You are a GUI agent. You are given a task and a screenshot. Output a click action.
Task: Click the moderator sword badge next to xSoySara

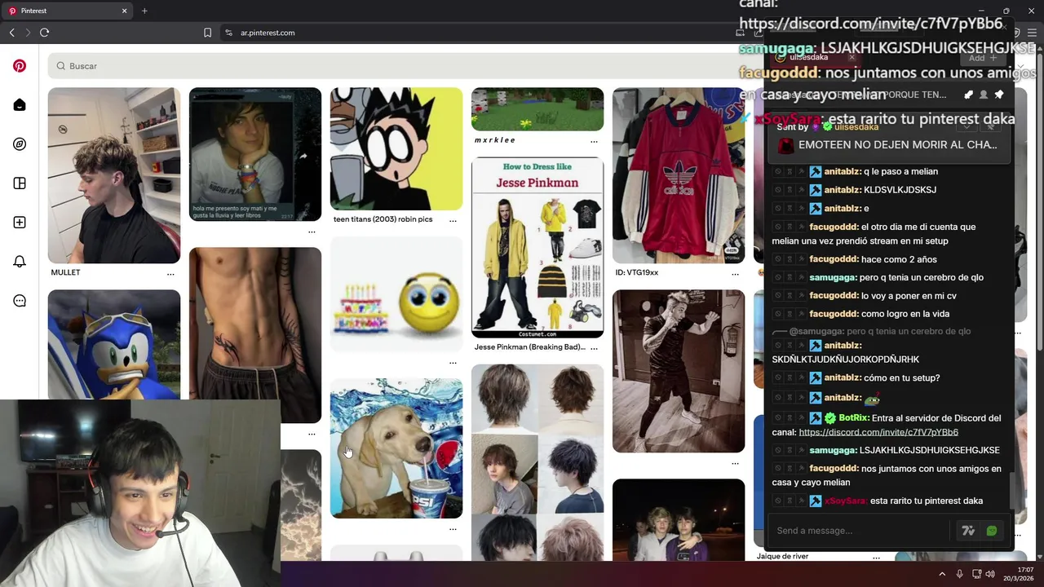click(x=816, y=501)
